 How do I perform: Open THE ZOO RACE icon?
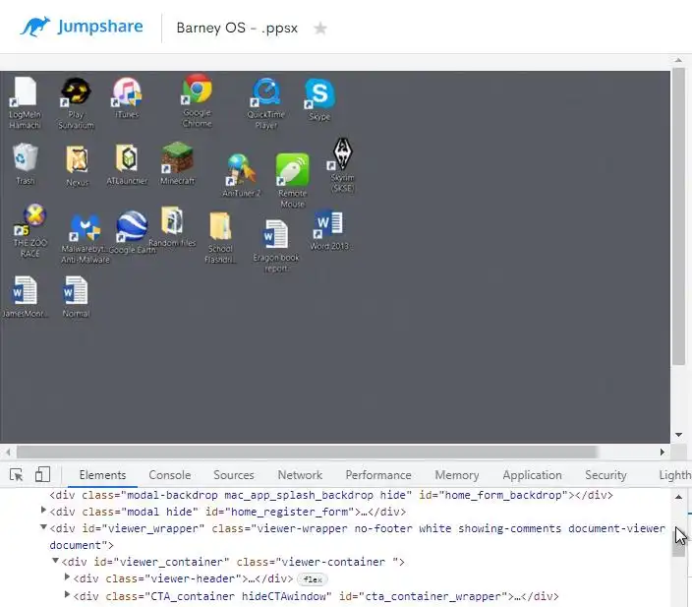pyautogui.click(x=30, y=230)
